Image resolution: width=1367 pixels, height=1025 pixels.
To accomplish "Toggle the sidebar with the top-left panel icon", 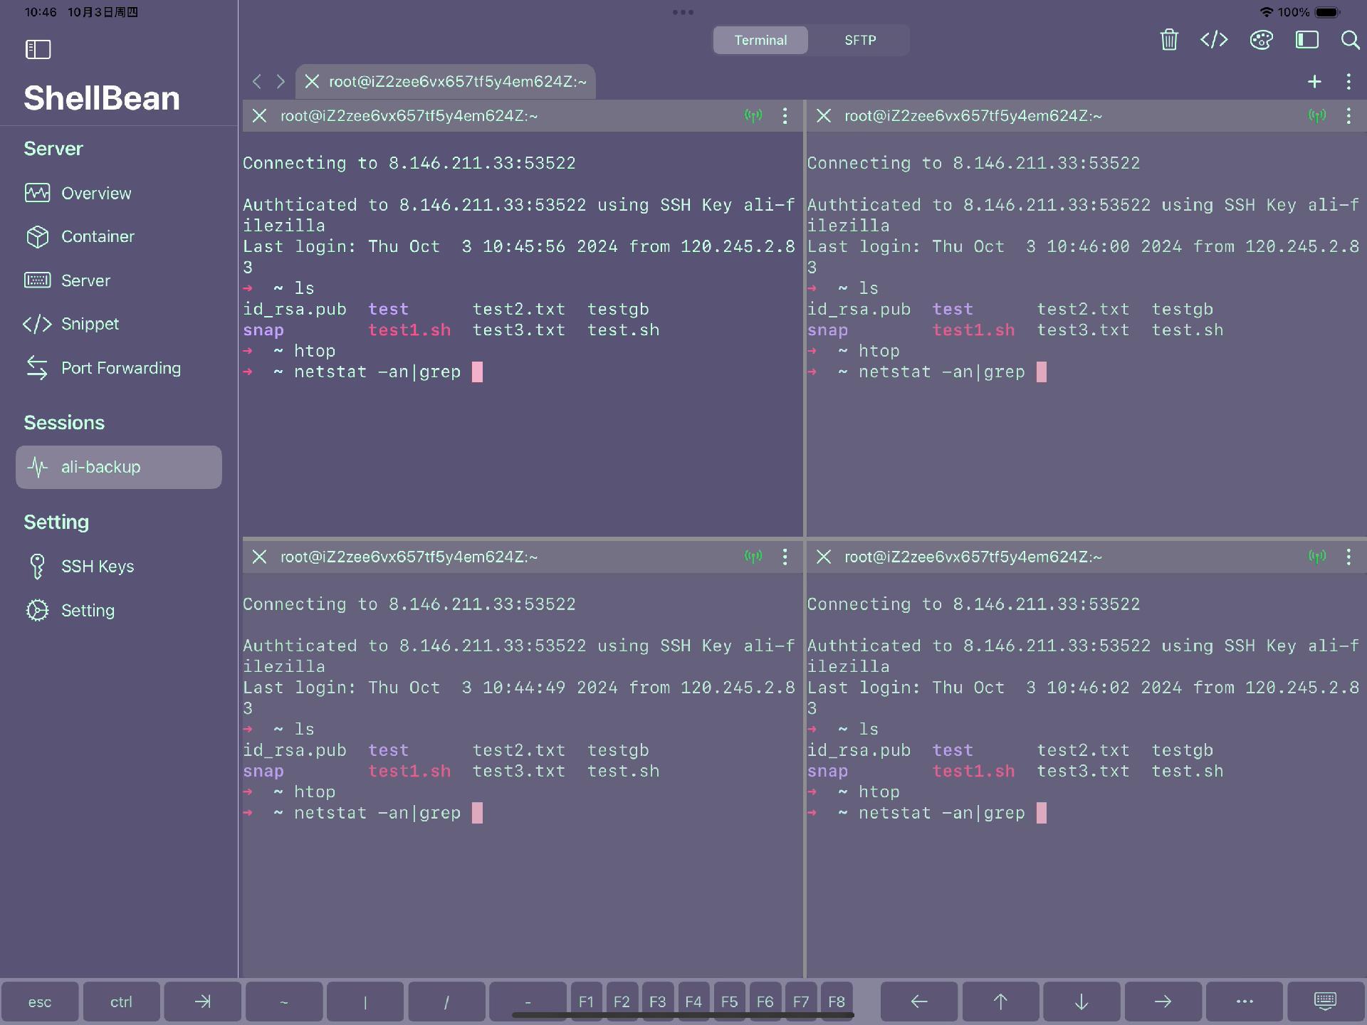I will pos(38,49).
